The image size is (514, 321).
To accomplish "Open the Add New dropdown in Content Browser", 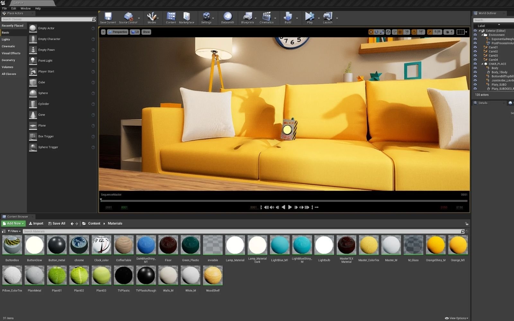I will click(x=13, y=223).
